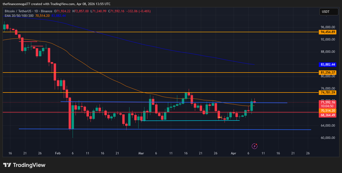342x173 pixels.
Task: Select the EMA 20/50/100/200 indicator label
Action: tap(19, 16)
